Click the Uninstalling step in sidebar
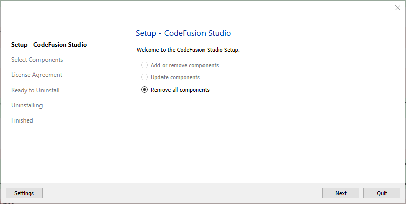Viewport: 406px width, 204px height. coord(27,105)
